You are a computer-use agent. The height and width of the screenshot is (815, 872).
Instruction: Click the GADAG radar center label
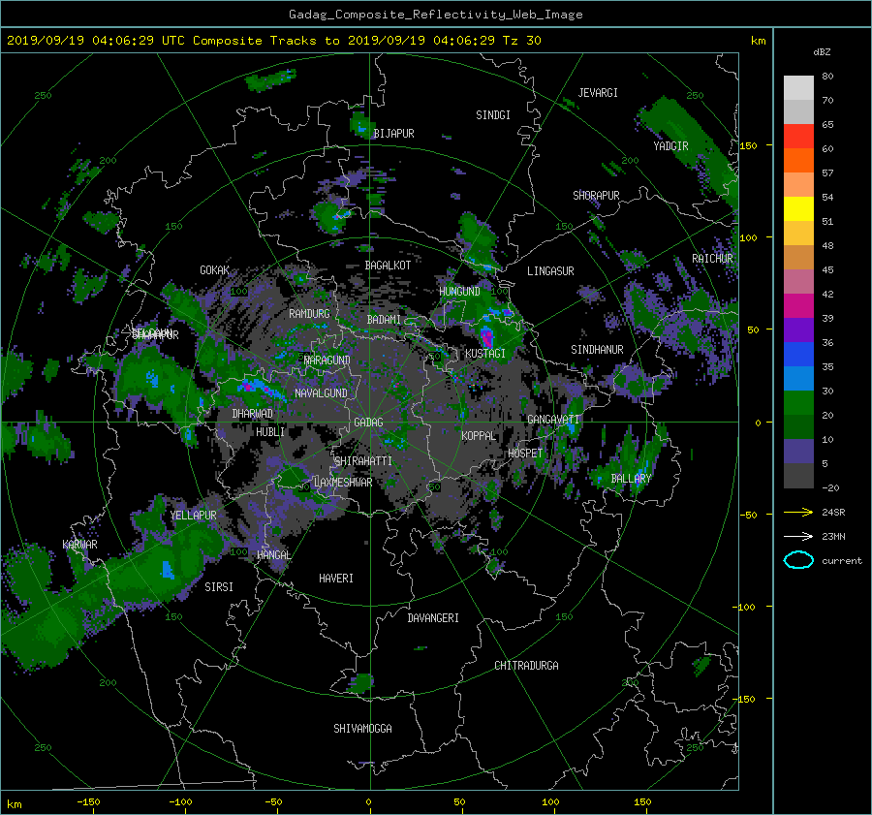369,423
